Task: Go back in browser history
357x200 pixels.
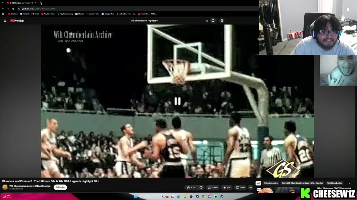Action: (x=3, y=9)
